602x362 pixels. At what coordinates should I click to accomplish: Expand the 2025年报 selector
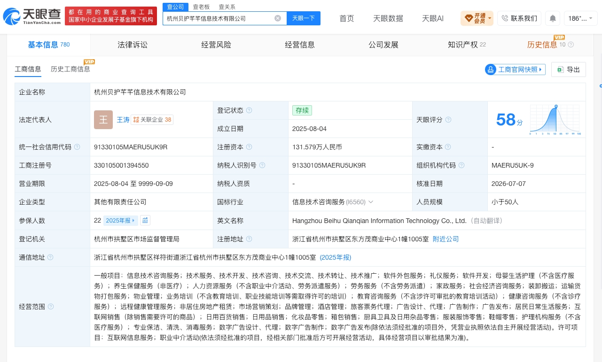[121, 220]
